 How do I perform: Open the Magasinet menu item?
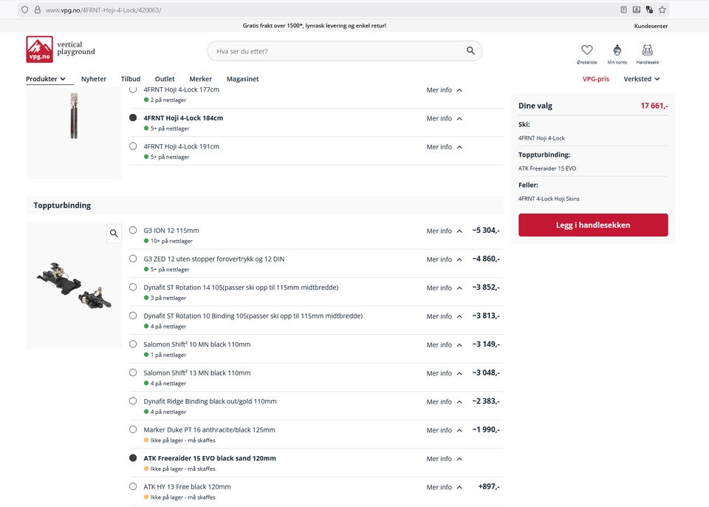pos(242,79)
